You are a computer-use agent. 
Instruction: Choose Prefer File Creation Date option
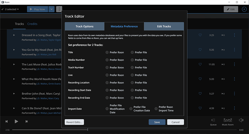(x=131, y=109)
